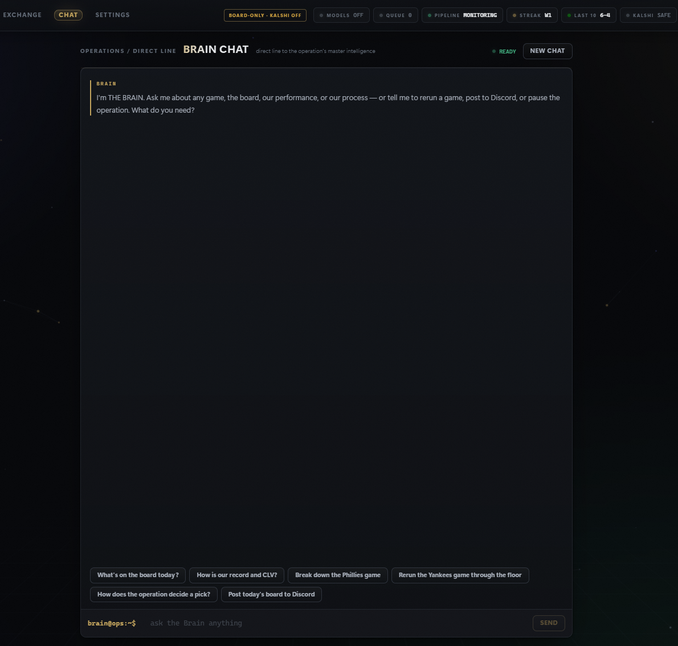The height and width of the screenshot is (646, 678).
Task: Click the Last 10 6-4 status pill
Action: tap(589, 15)
